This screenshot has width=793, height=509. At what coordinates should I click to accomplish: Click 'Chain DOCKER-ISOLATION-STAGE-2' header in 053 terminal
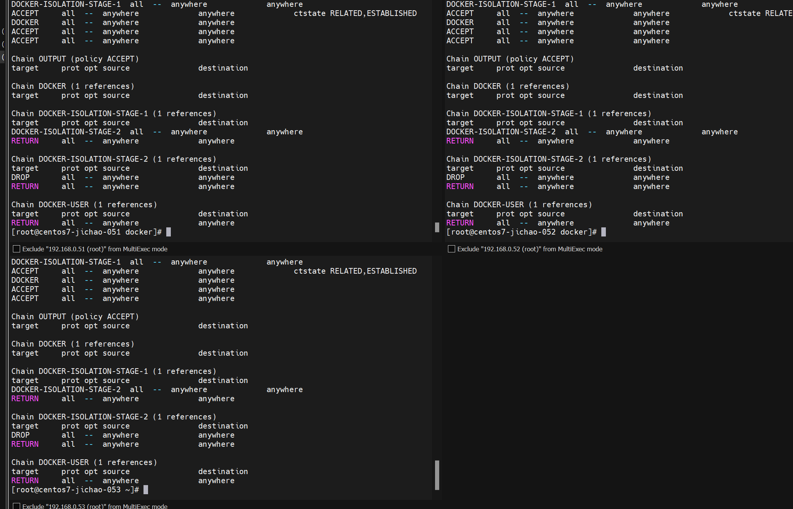114,417
